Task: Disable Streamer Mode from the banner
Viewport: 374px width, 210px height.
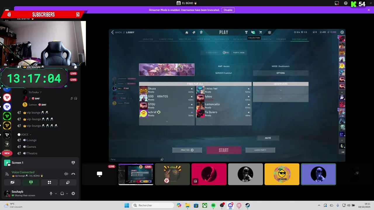Action: point(228,10)
